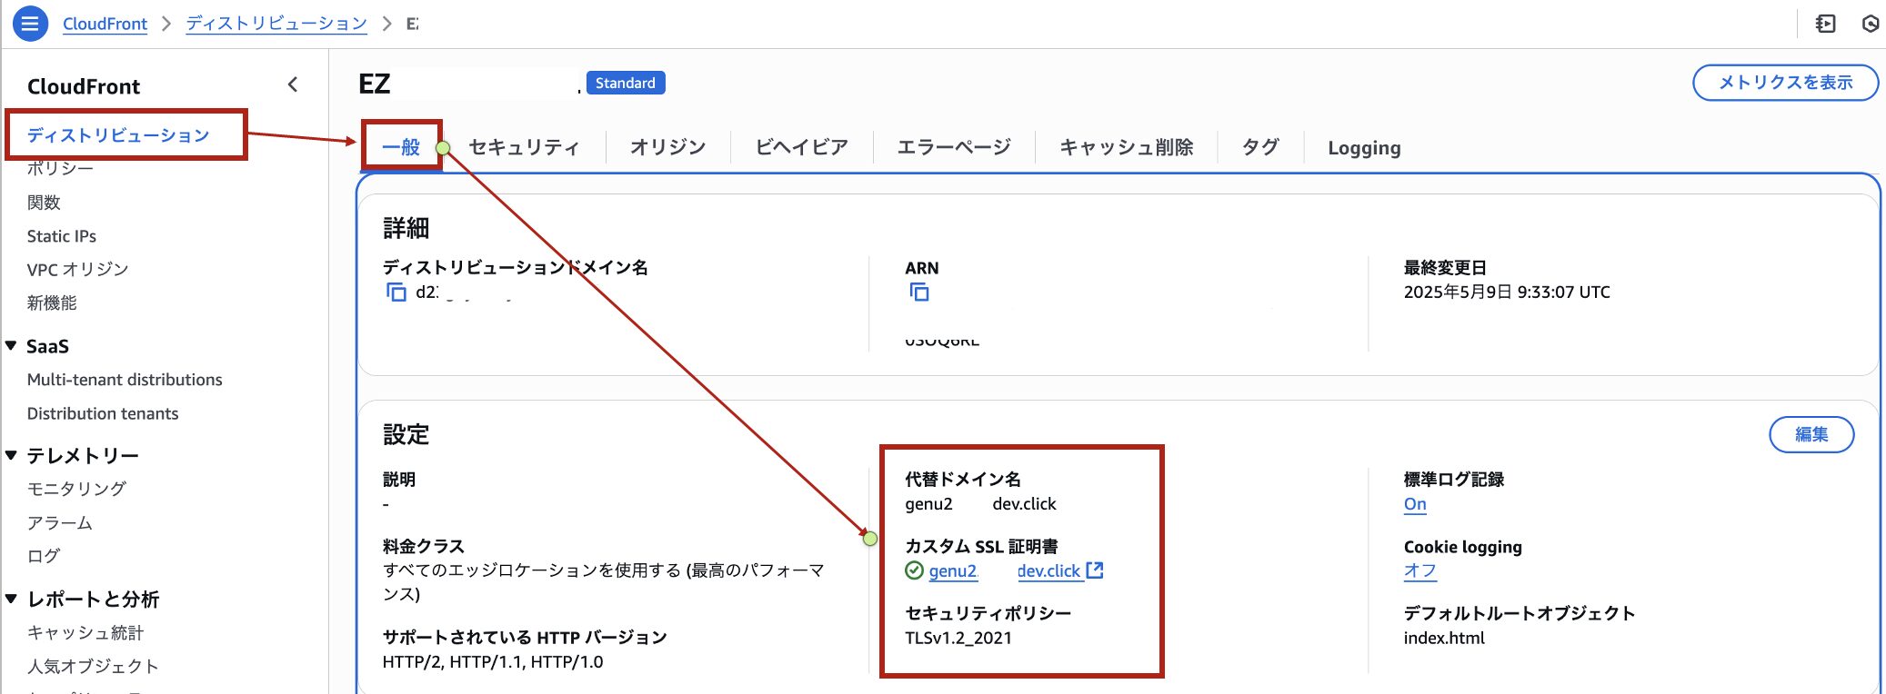The width and height of the screenshot is (1886, 694).
Task: Click メトリクスを表示 button
Action: (x=1785, y=83)
